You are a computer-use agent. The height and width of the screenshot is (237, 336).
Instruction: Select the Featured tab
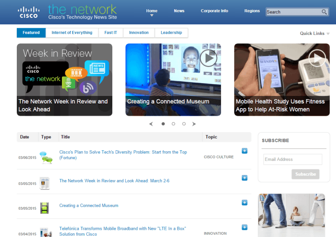coord(31,33)
